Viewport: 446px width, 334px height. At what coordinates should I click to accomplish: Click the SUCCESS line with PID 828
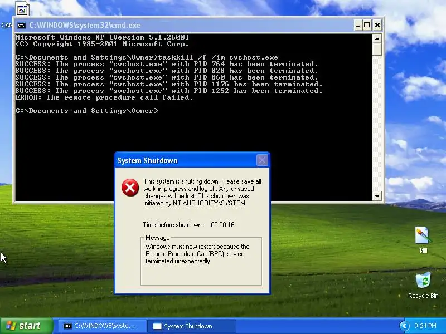coord(167,71)
